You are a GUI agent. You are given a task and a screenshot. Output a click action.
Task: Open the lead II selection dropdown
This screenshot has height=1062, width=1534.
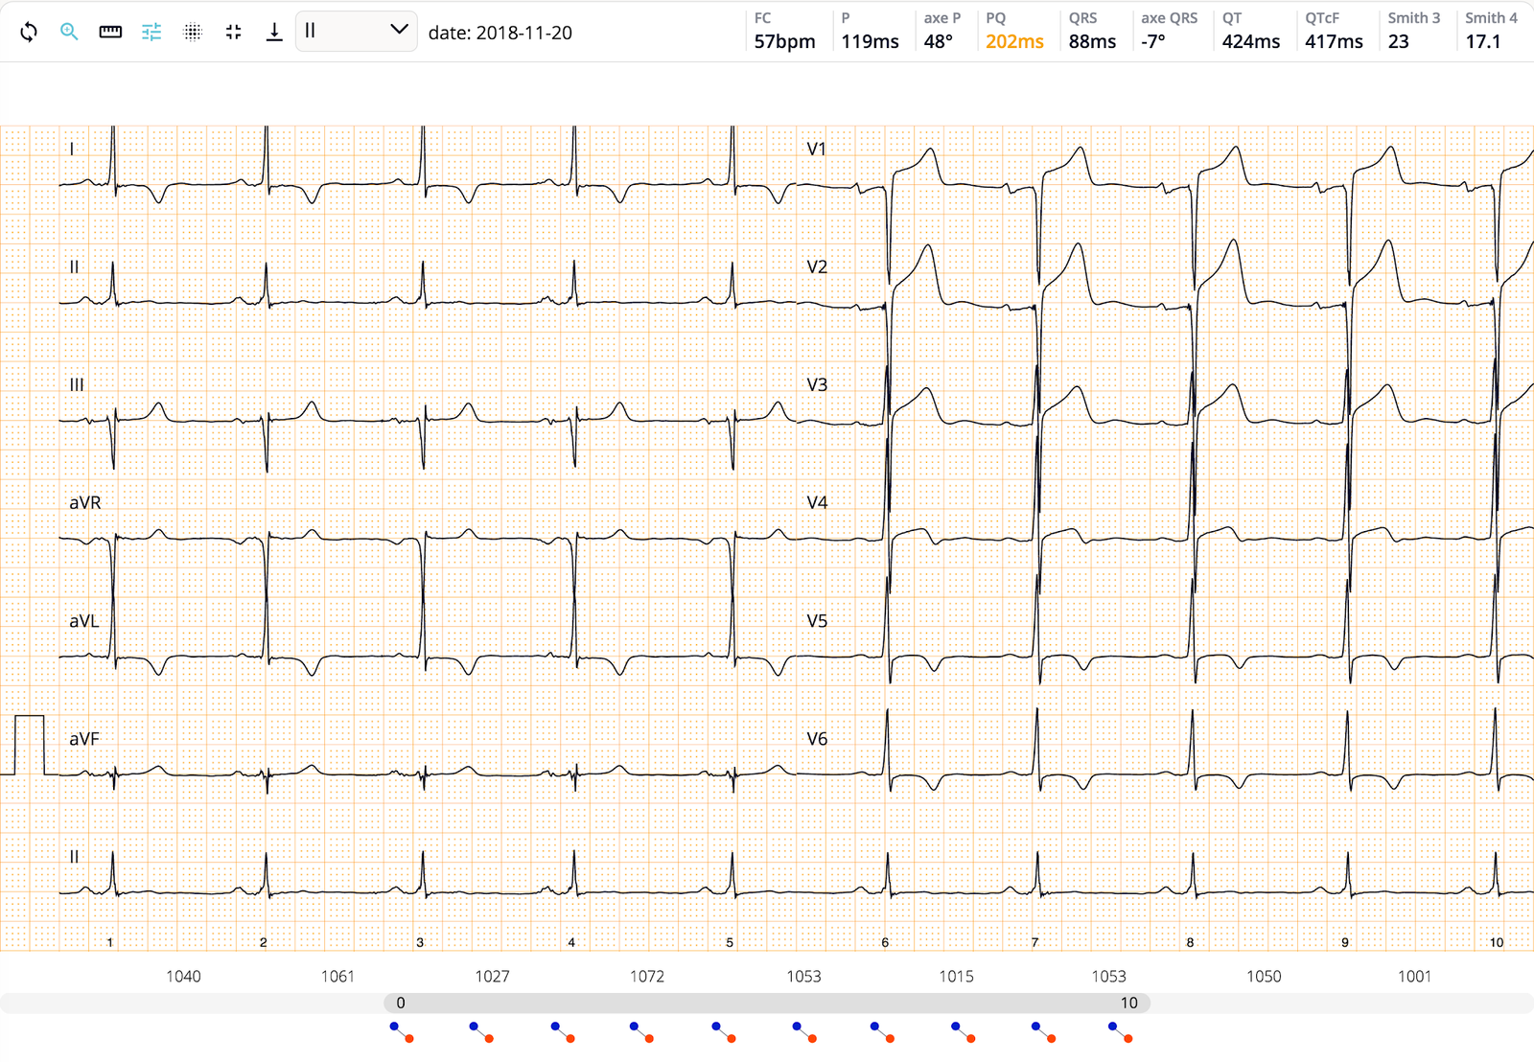356,32
